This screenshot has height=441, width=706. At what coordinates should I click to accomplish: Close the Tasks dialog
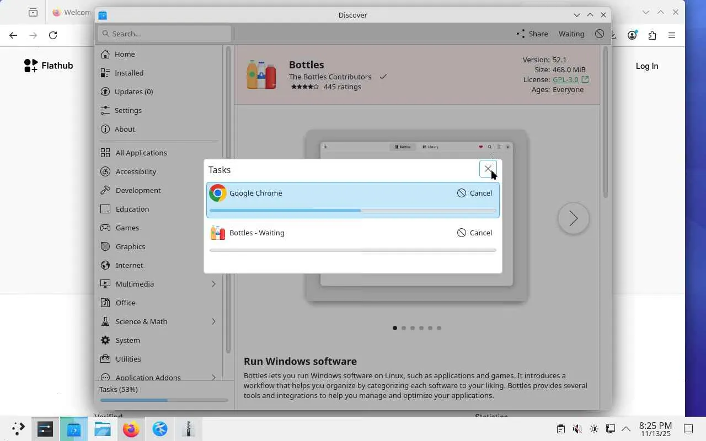[x=488, y=169]
